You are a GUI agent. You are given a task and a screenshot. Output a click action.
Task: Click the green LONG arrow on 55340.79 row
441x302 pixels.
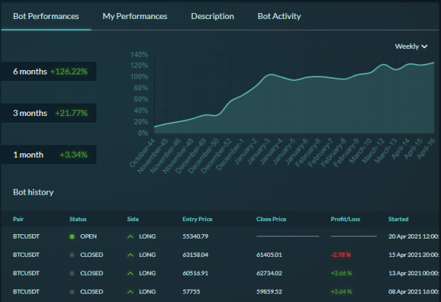pos(130,236)
